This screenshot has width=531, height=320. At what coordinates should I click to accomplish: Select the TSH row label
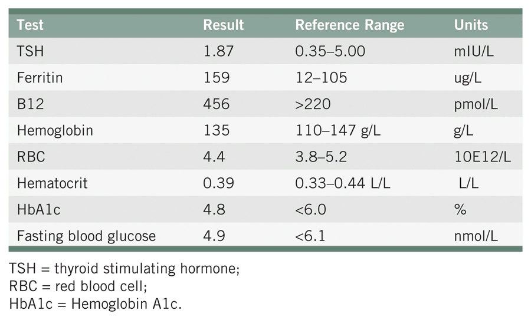[30, 51]
